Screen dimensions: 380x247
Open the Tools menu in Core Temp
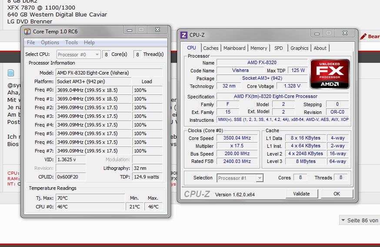(71, 42)
